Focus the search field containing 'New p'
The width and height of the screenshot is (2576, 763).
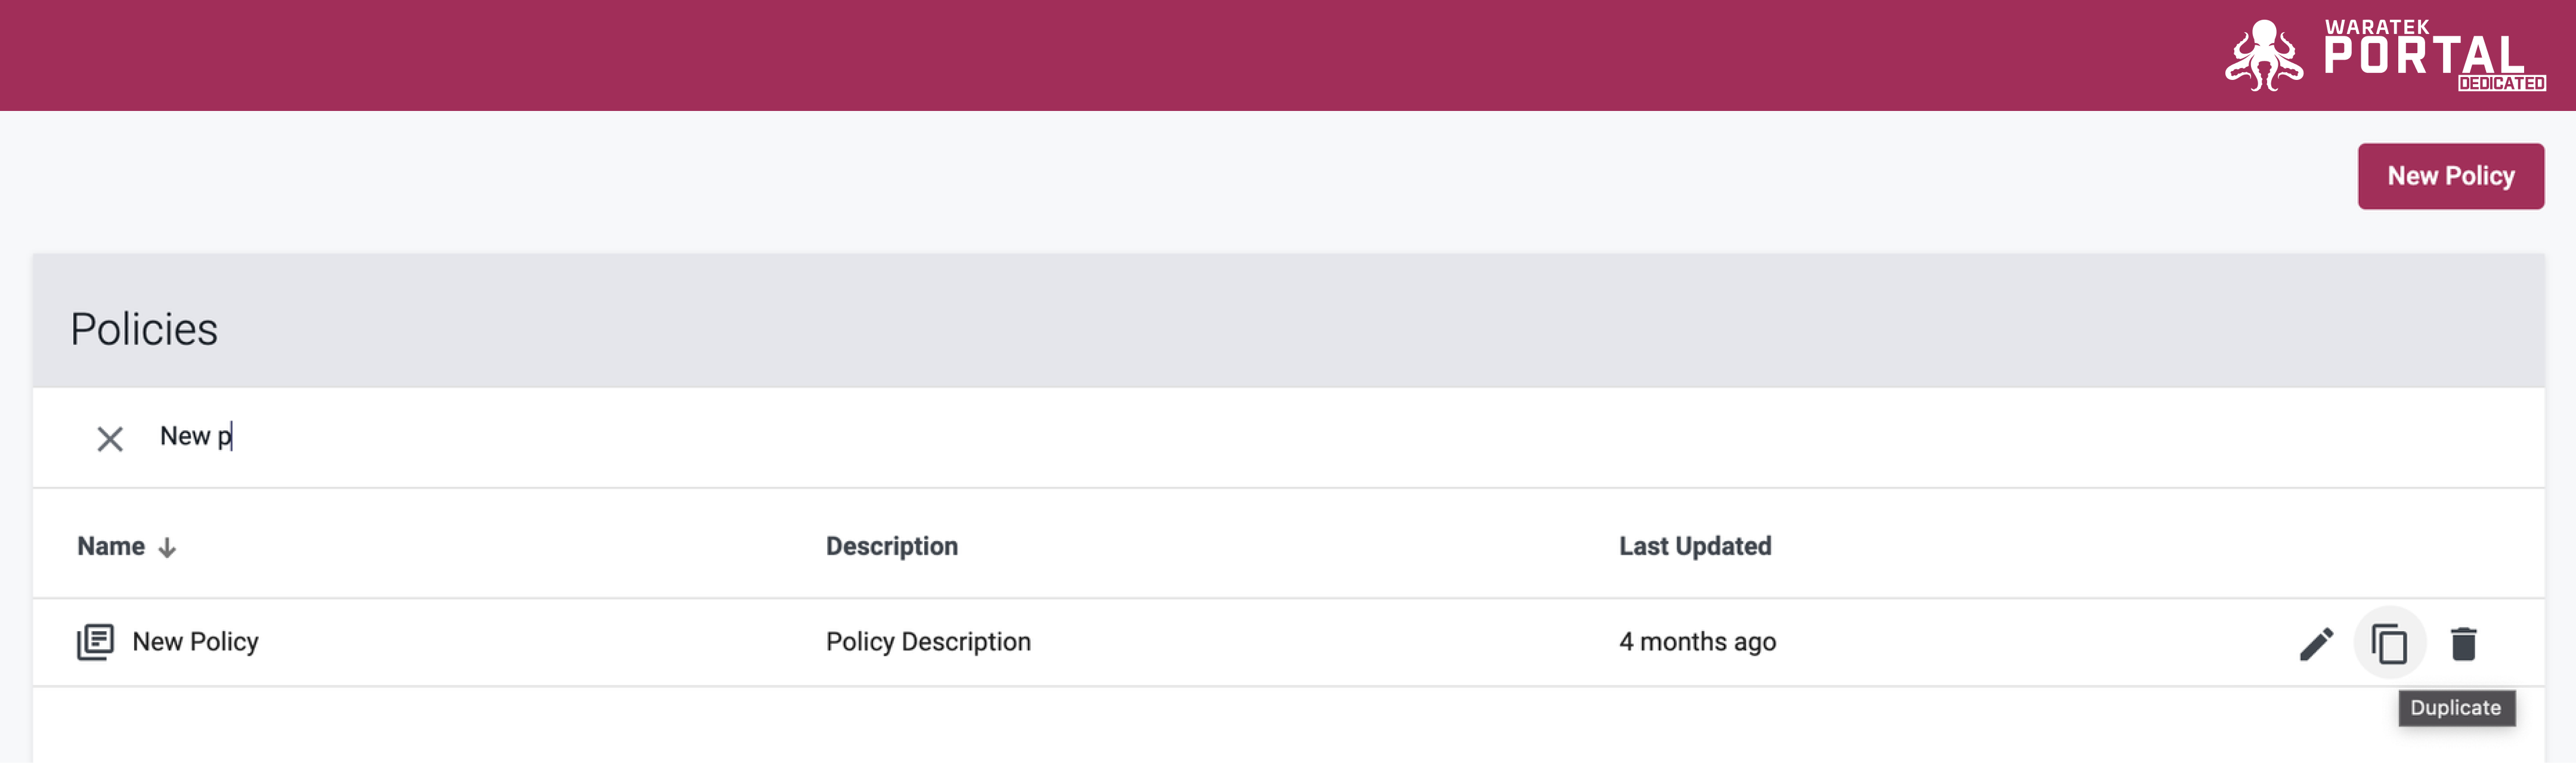click(1340, 437)
